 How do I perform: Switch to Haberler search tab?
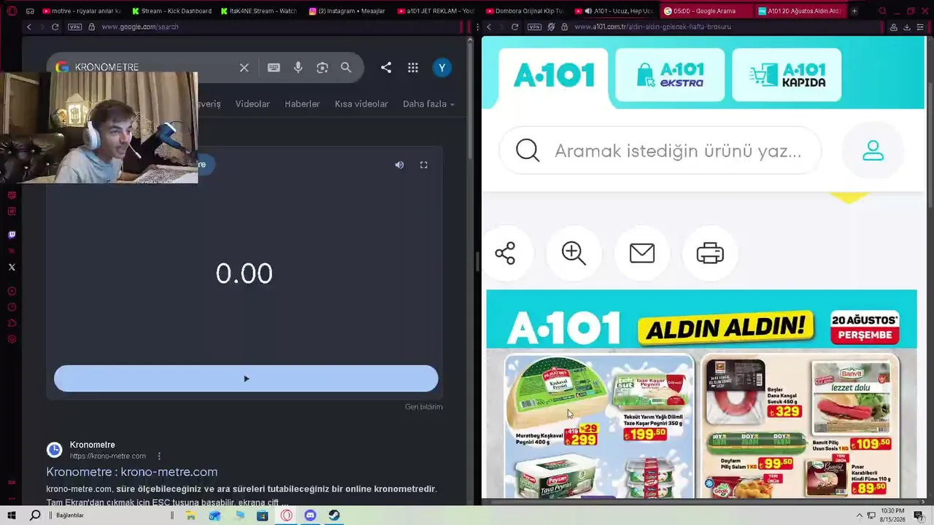(x=302, y=104)
